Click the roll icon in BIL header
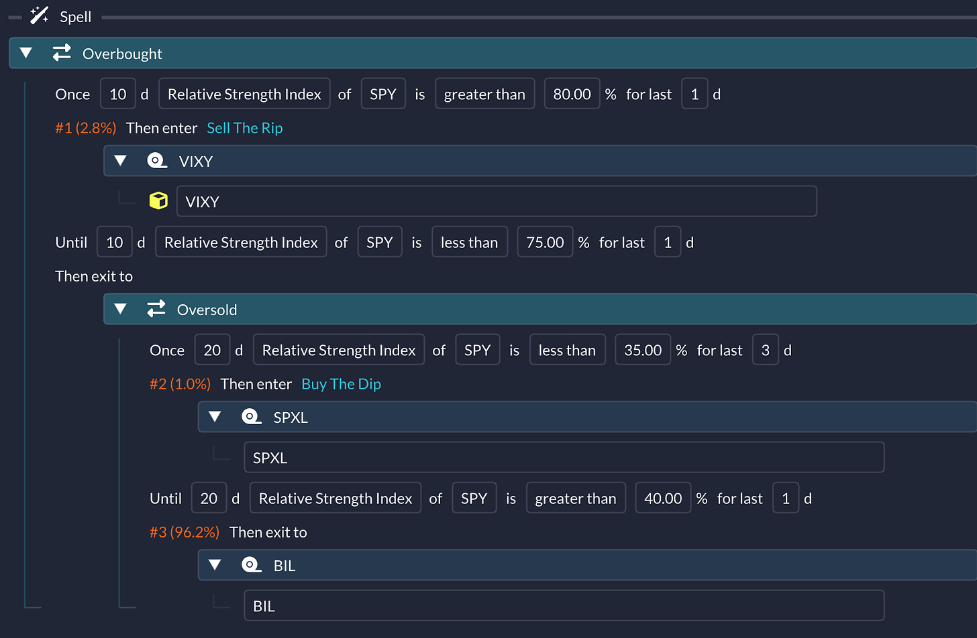 (x=252, y=565)
